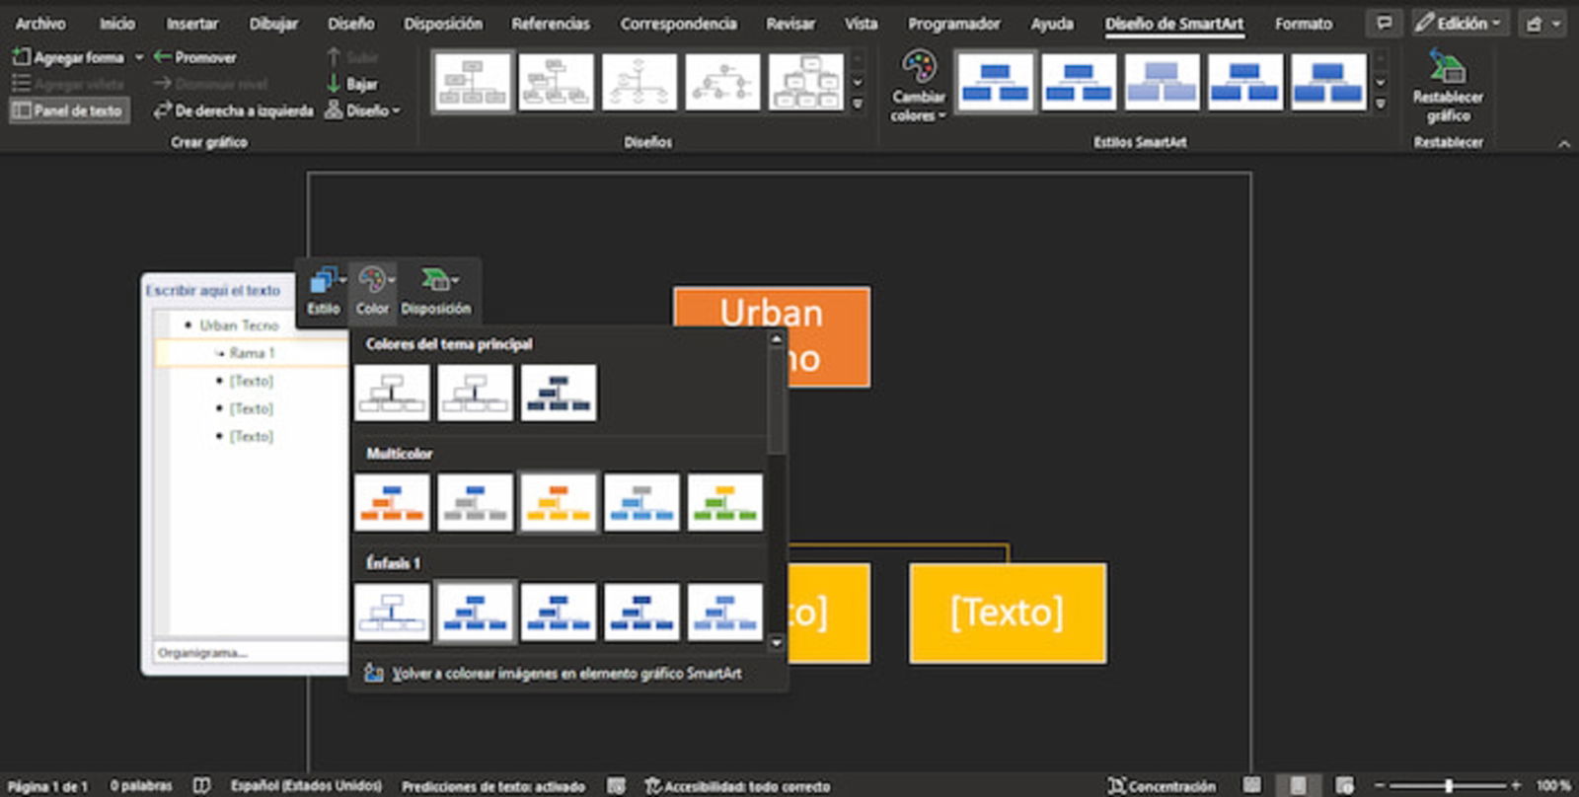
Task: Choose the green-yellow Multicolor swatch
Action: point(724,502)
